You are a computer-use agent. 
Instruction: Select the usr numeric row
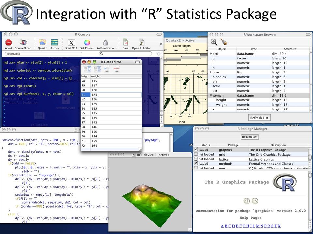click(259, 91)
